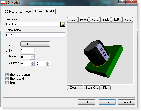Toggle the Show board checkbox
This screenshot has height=111, width=141.
pyautogui.click(x=7, y=79)
